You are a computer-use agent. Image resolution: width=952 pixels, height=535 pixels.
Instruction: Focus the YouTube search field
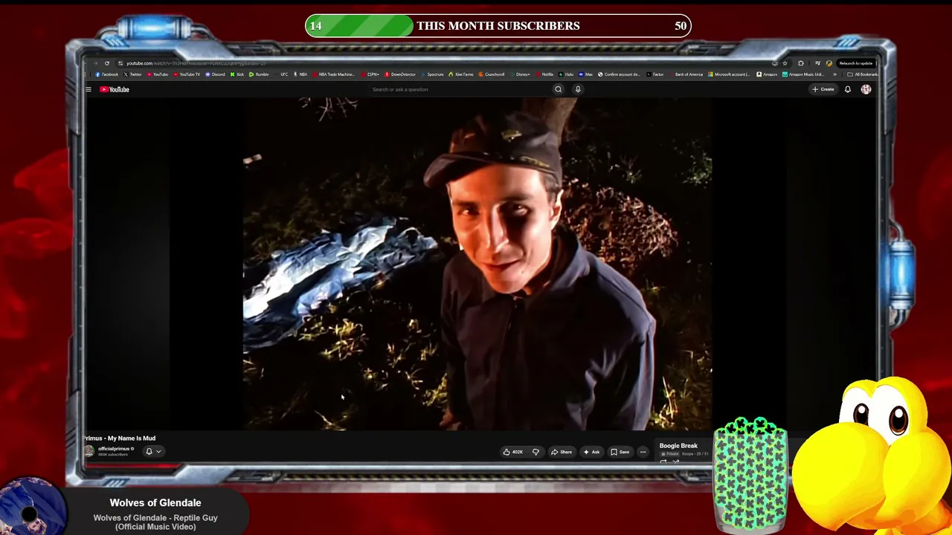tap(461, 89)
